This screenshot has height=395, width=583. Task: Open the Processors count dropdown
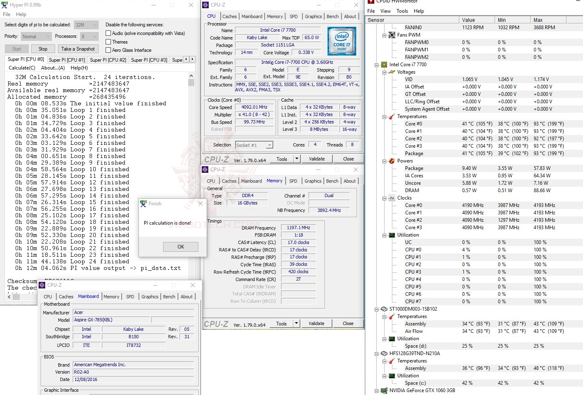click(x=89, y=37)
